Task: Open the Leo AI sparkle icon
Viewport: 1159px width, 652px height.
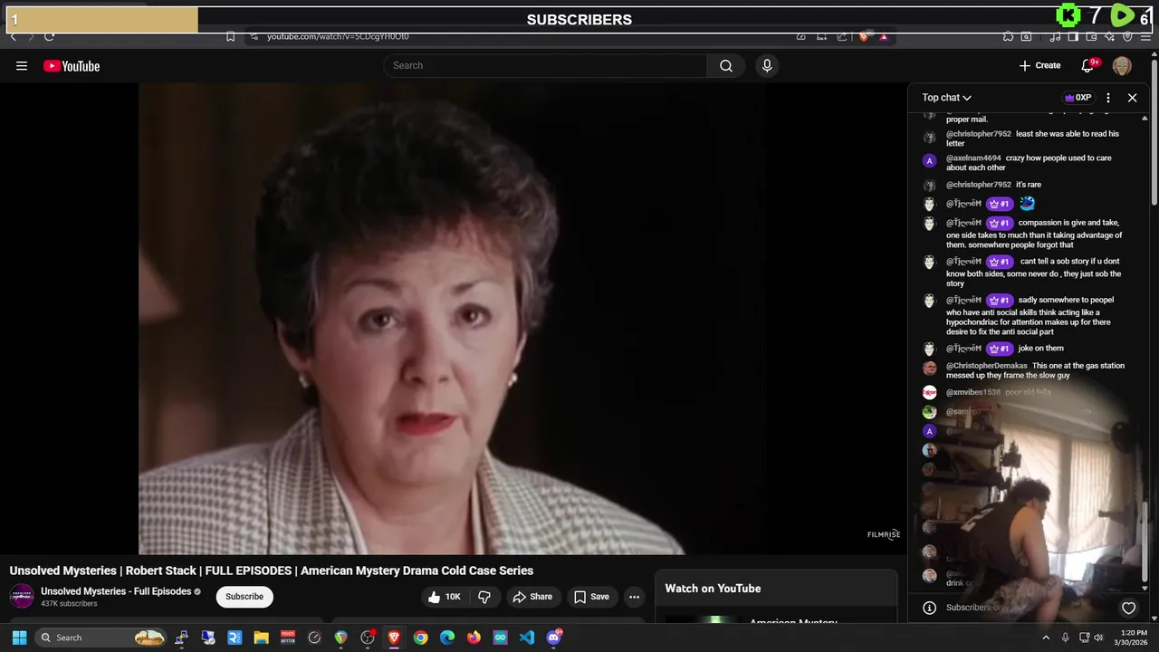Action: tap(1109, 36)
